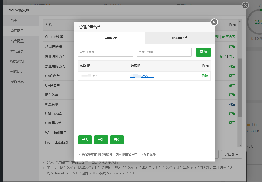Click 设置 for the UA白名单 row
Viewport: 262px width, 182px height.
point(232,76)
